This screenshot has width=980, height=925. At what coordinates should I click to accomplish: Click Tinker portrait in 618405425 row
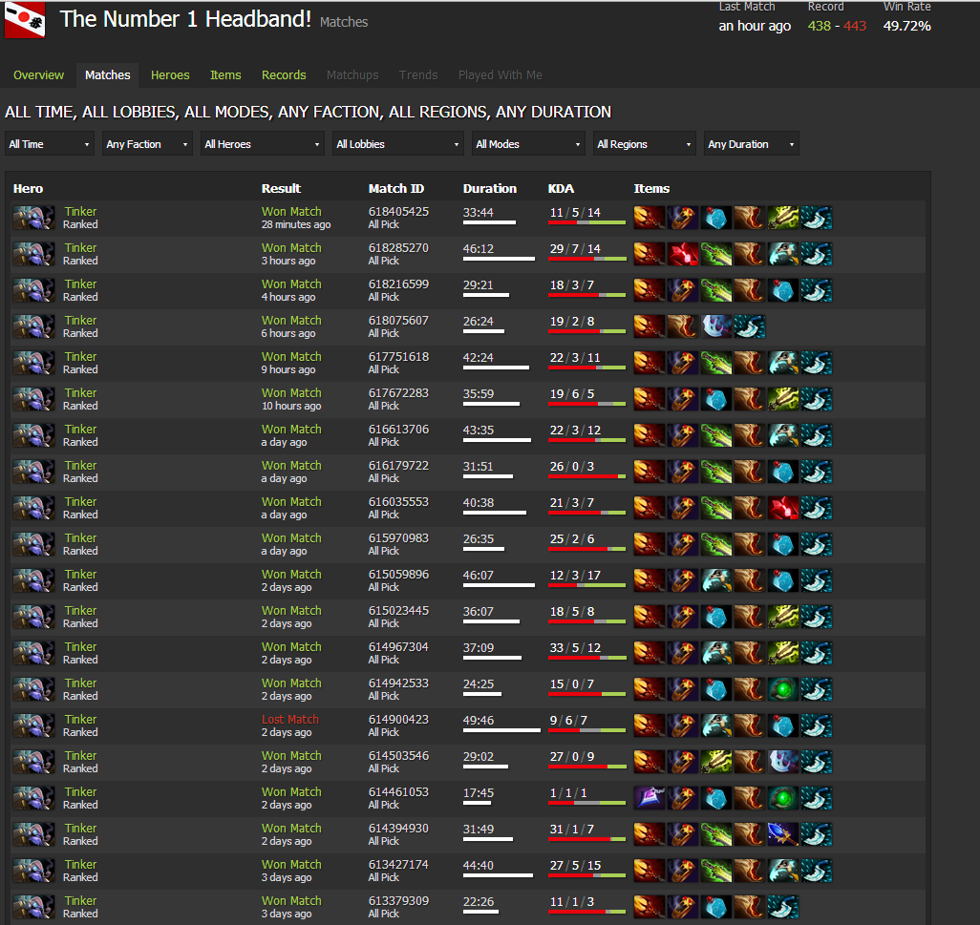33,218
